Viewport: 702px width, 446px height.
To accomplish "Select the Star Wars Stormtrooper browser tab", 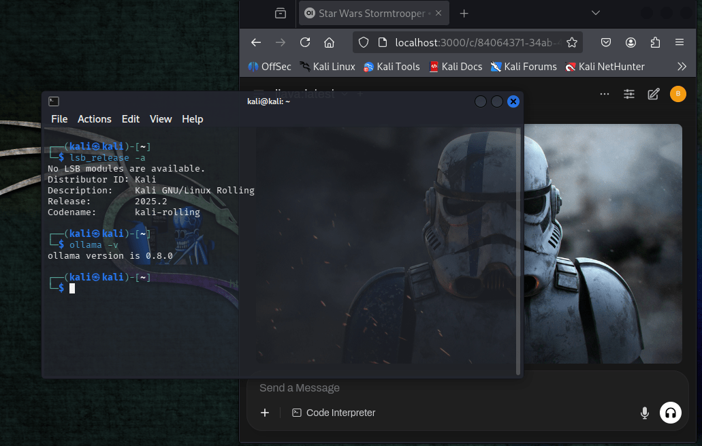I will click(374, 14).
